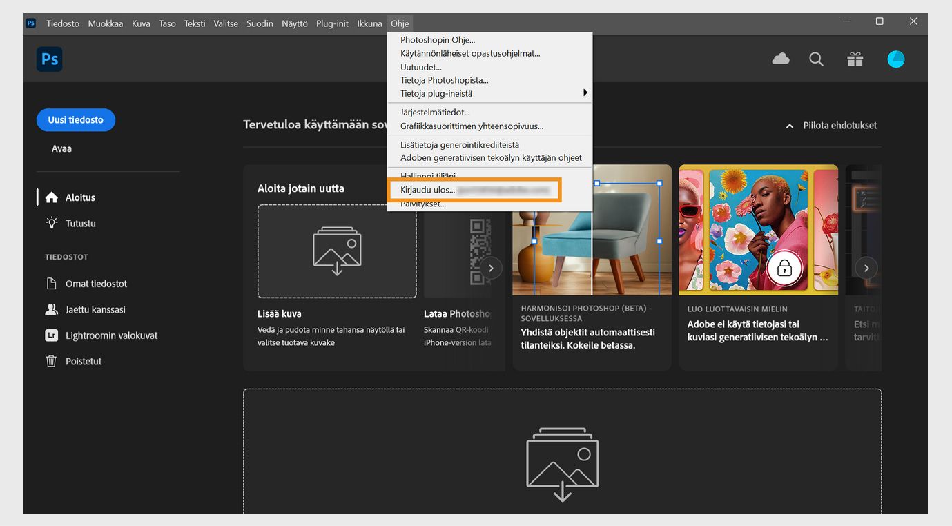Click the next arrow beside the QR code
The height and width of the screenshot is (526, 952).
(x=492, y=267)
